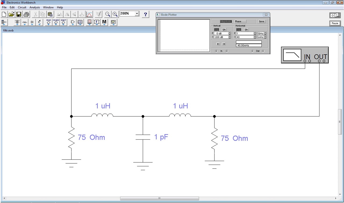This screenshot has height=203, width=344.
Task: Change the GHz frequency unit upward
Action: (x=265, y=33)
